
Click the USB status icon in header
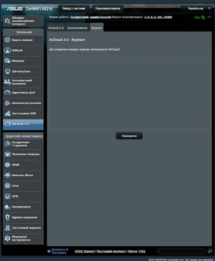click(209, 17)
